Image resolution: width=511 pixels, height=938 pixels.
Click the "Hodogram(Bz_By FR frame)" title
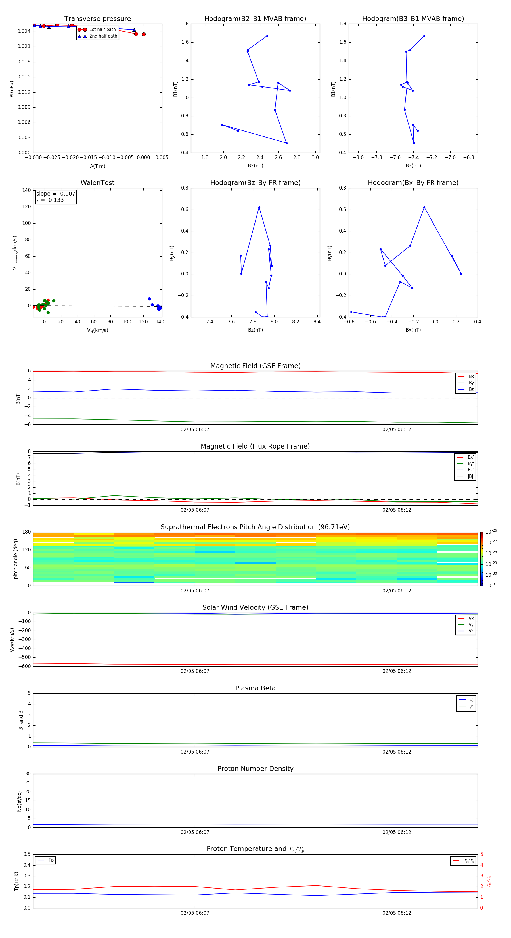(255, 183)
